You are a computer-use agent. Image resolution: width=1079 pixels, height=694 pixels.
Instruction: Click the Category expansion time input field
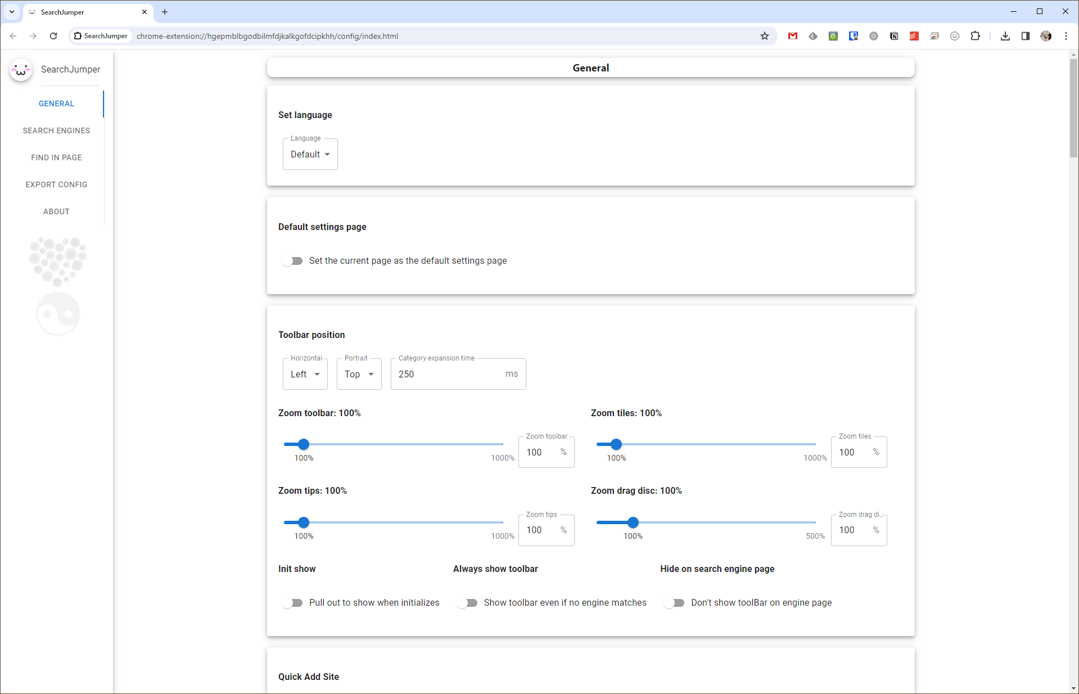[458, 374]
